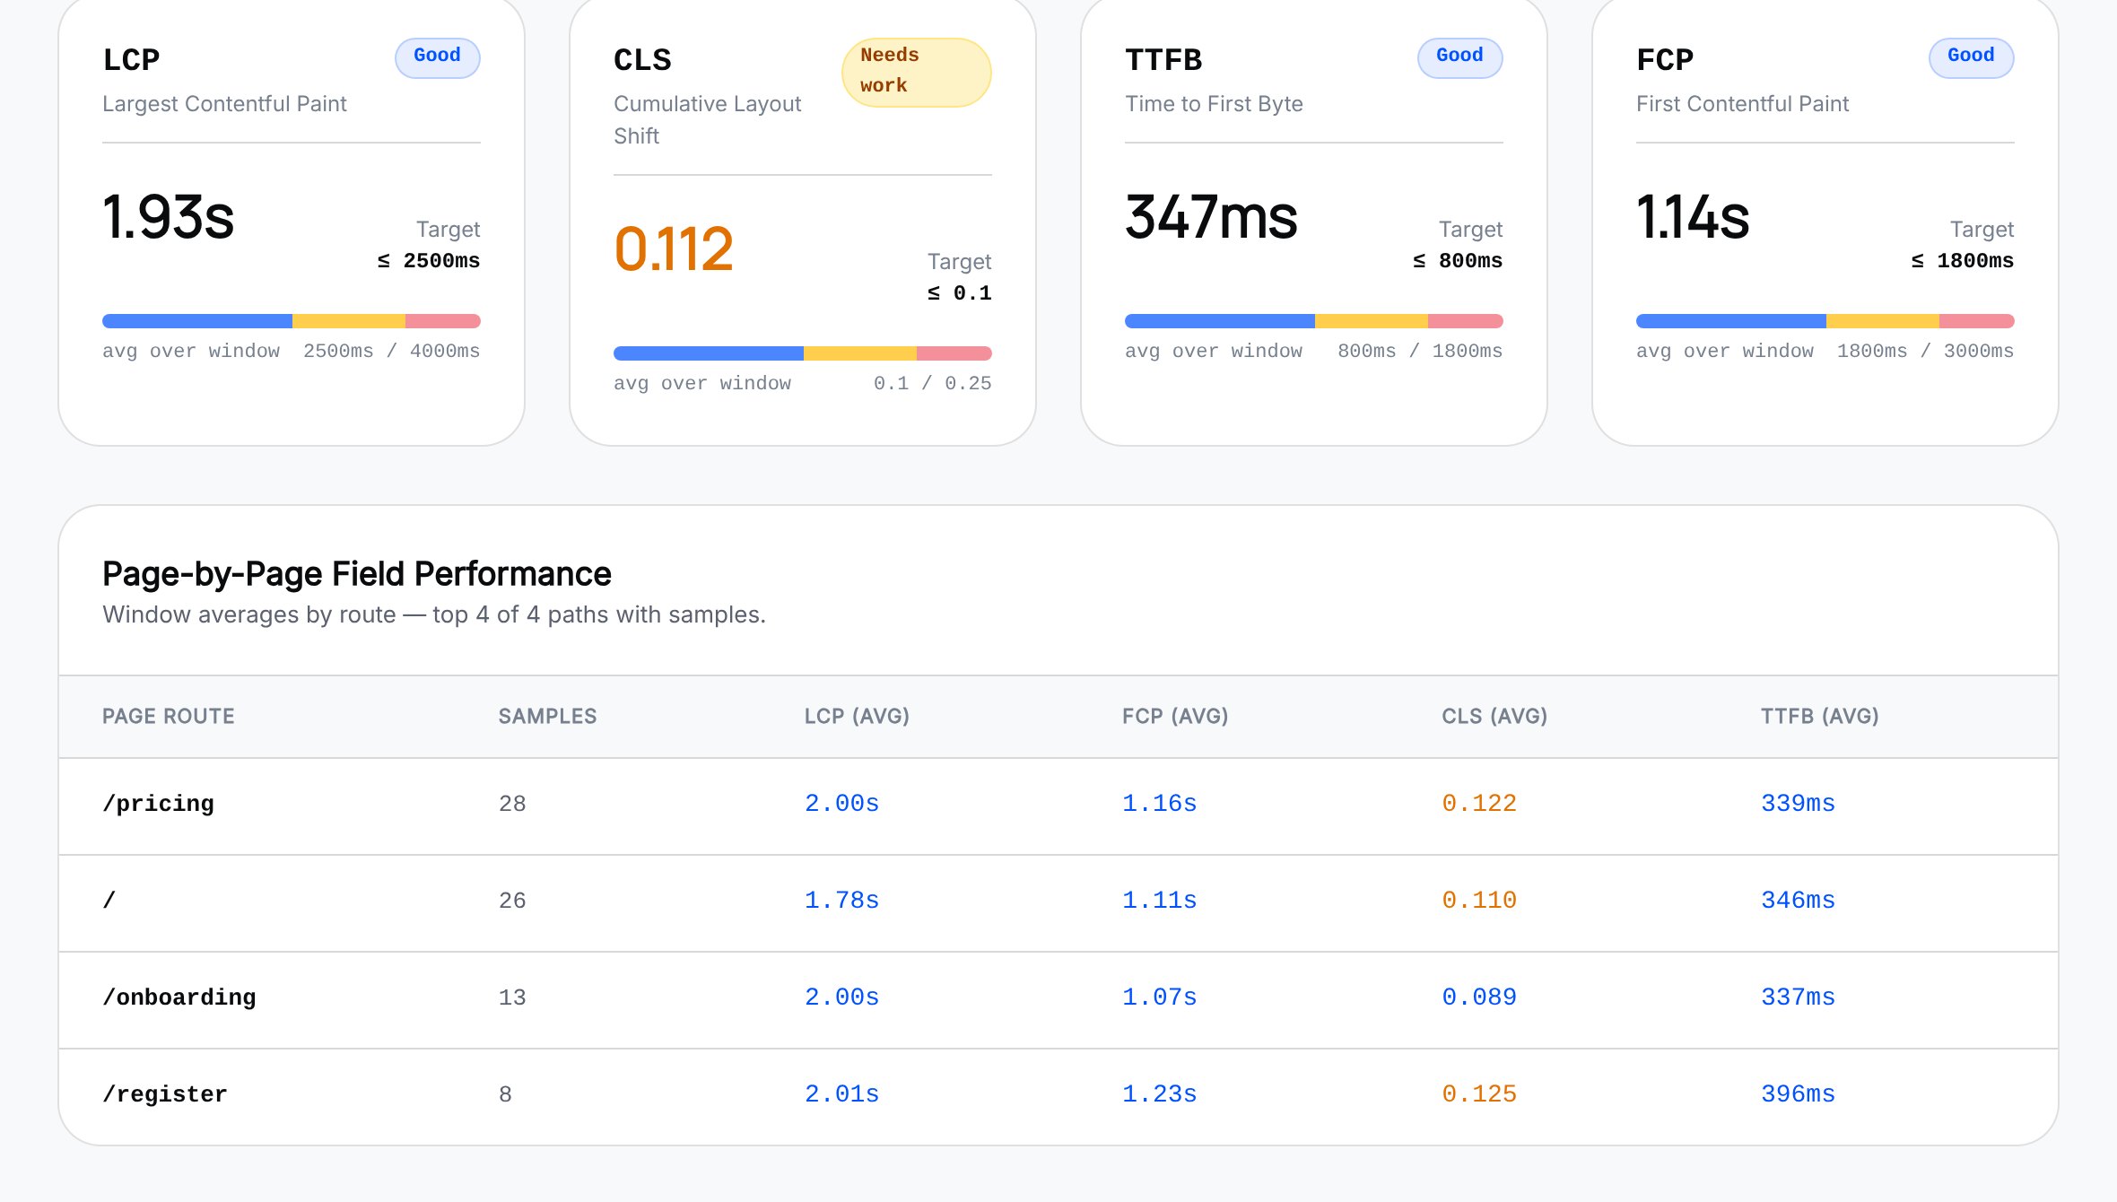Click the 13 samples cell
2117x1202 pixels.
coord(513,997)
